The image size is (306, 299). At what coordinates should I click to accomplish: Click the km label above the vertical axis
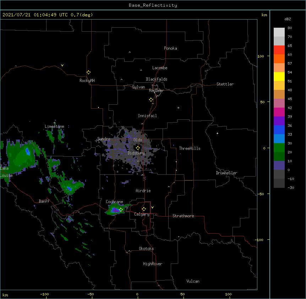(x=264, y=15)
